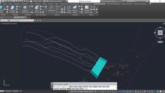Screen dimensions: 165x93
Task: Toggle the lightbulb of layer L1200_S_WALLS
Action: click(2, 20)
